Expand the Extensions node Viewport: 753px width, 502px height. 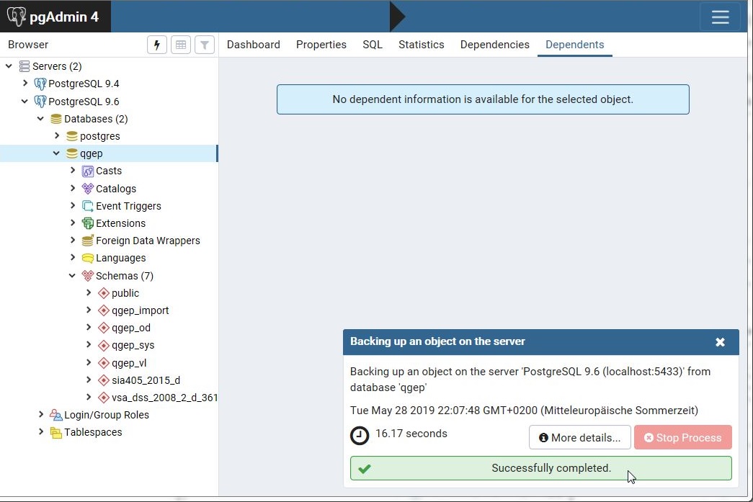[x=73, y=223]
